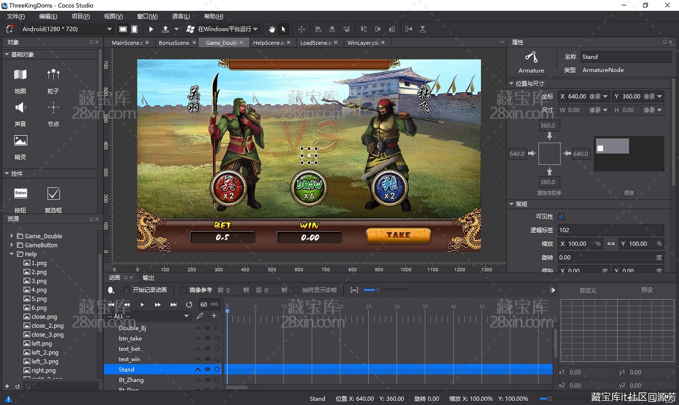Open the 项目(P) menu
Image resolution: width=679 pixels, height=405 pixels.
pos(80,17)
